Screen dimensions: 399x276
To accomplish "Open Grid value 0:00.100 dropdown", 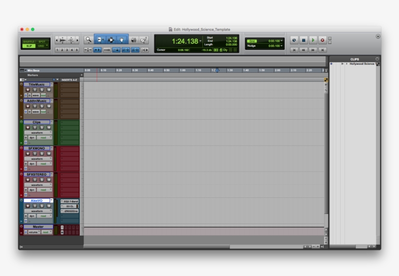I will (281, 41).
